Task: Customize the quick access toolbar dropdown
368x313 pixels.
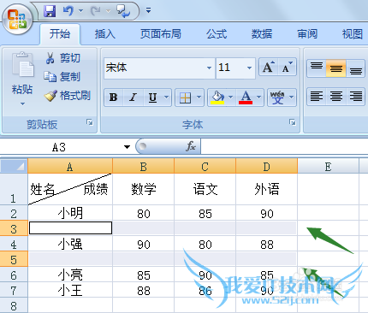Action: pos(148,11)
